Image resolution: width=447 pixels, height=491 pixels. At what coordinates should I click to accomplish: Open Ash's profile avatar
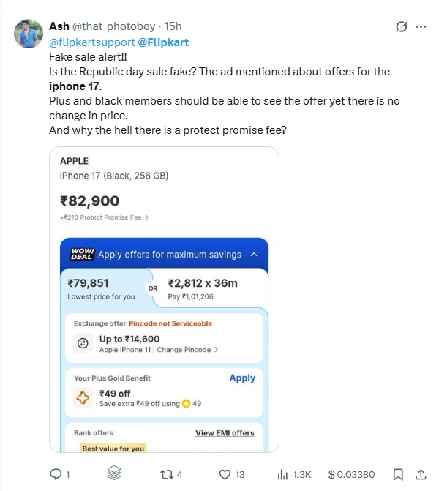click(x=29, y=34)
